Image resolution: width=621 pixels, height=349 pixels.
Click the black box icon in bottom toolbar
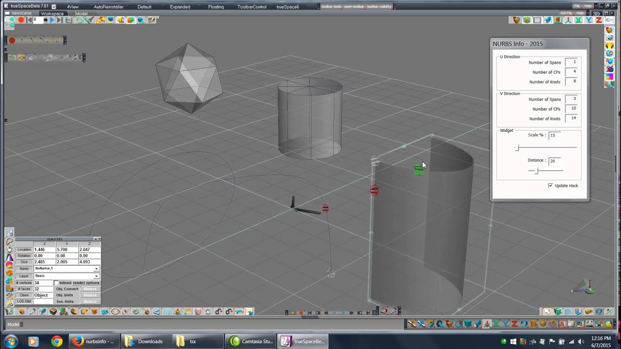coord(53,312)
